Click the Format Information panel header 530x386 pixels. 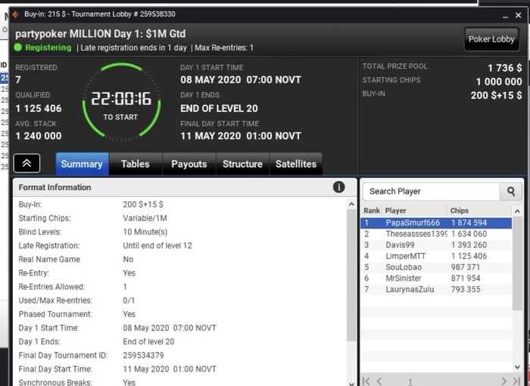click(185, 187)
